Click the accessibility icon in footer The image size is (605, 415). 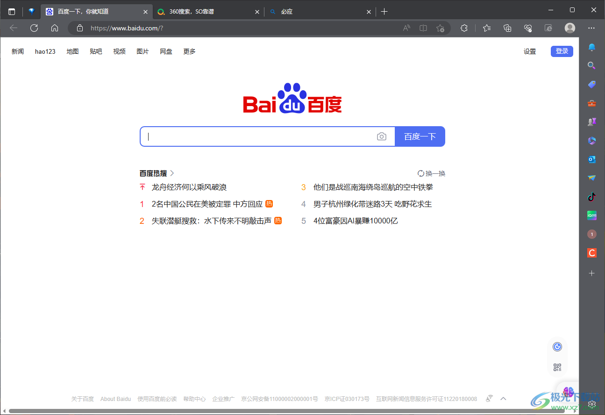[489, 399]
